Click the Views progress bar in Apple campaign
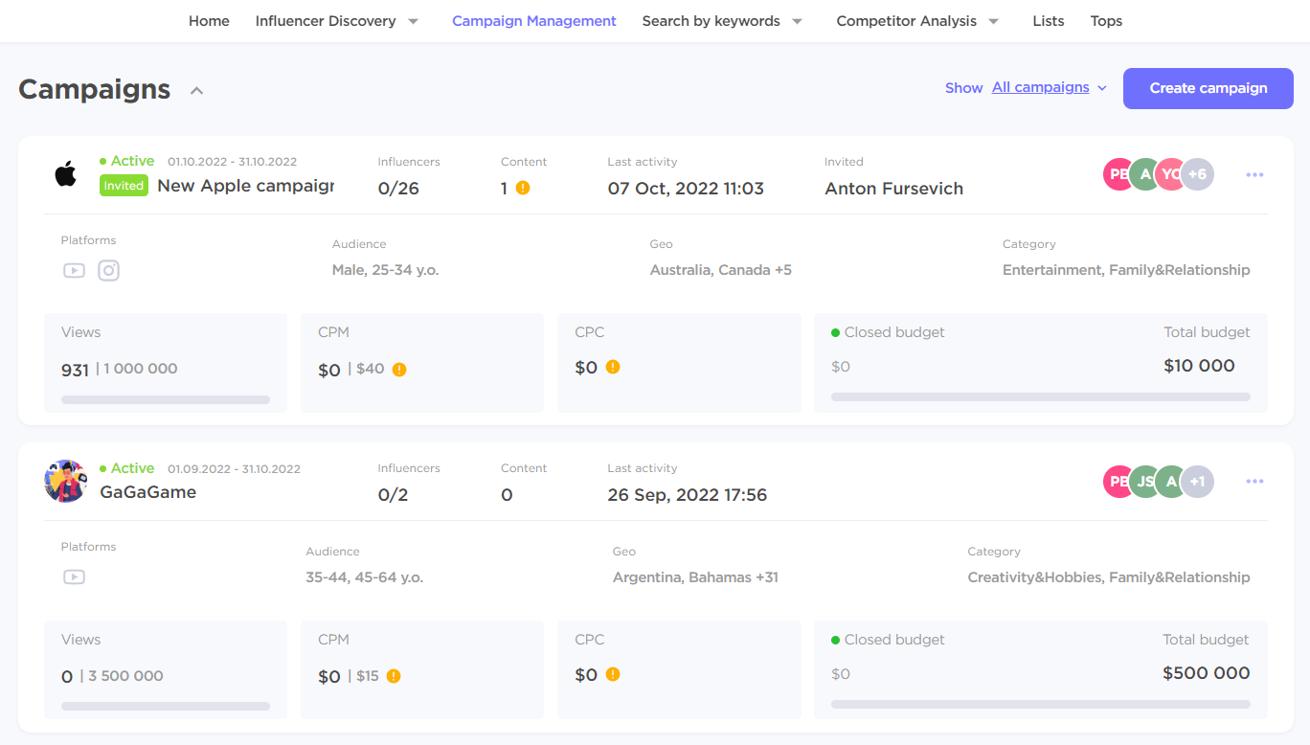The image size is (1310, 745). tap(166, 399)
